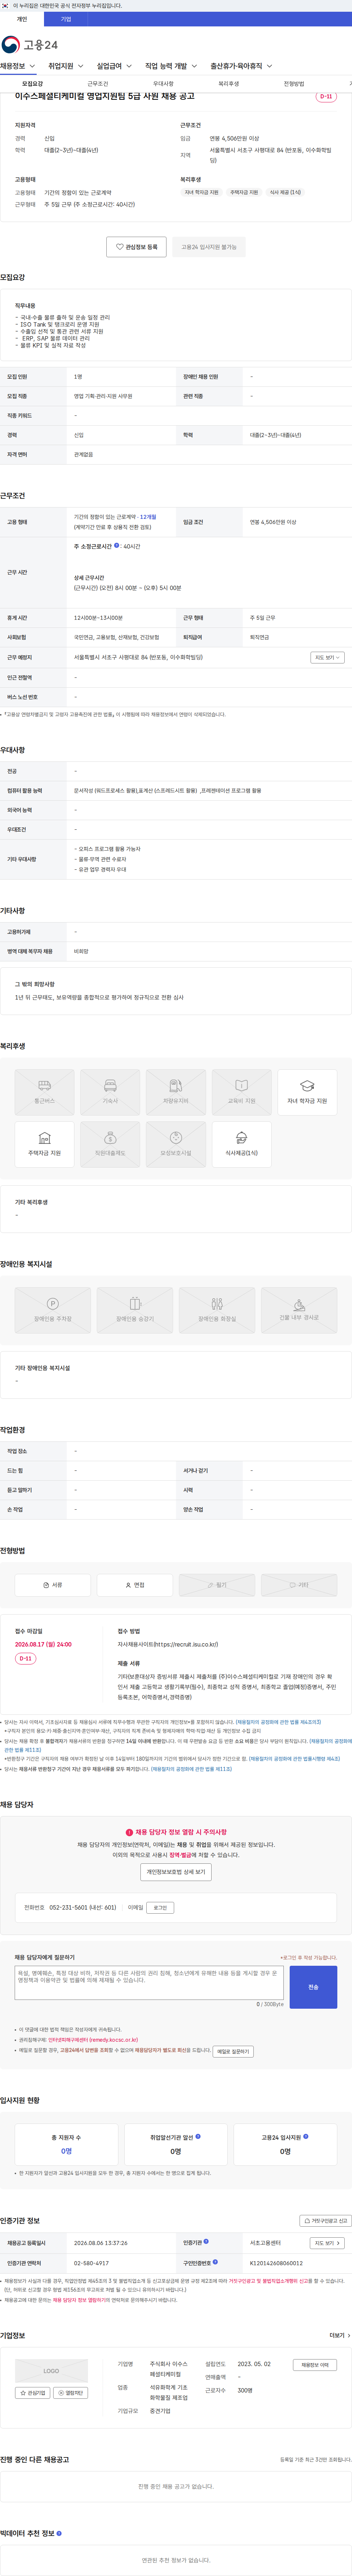Select the 우대사항 section tab
The width and height of the screenshot is (352, 2576).
pos(163,84)
